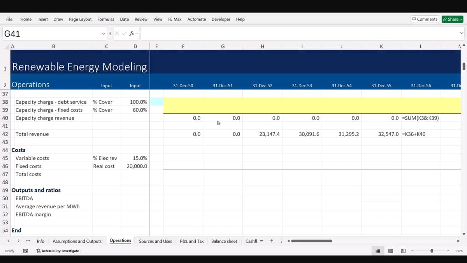
Task: Click the '% Elec rev' cell
Action: click(106, 158)
